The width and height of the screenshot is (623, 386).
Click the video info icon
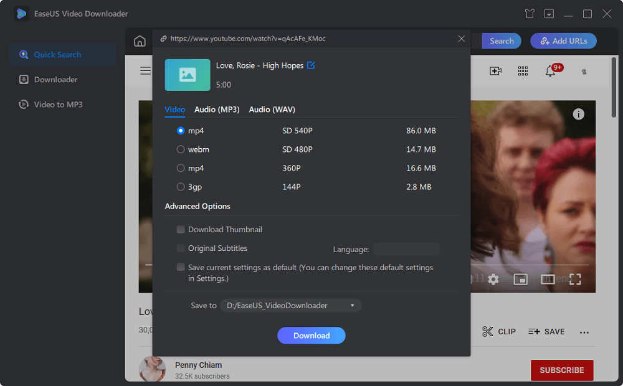579,114
